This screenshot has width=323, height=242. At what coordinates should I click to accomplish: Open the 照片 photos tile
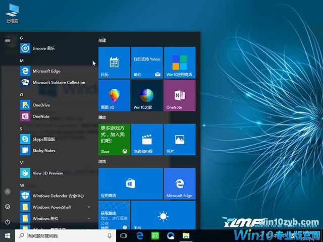tap(179, 139)
